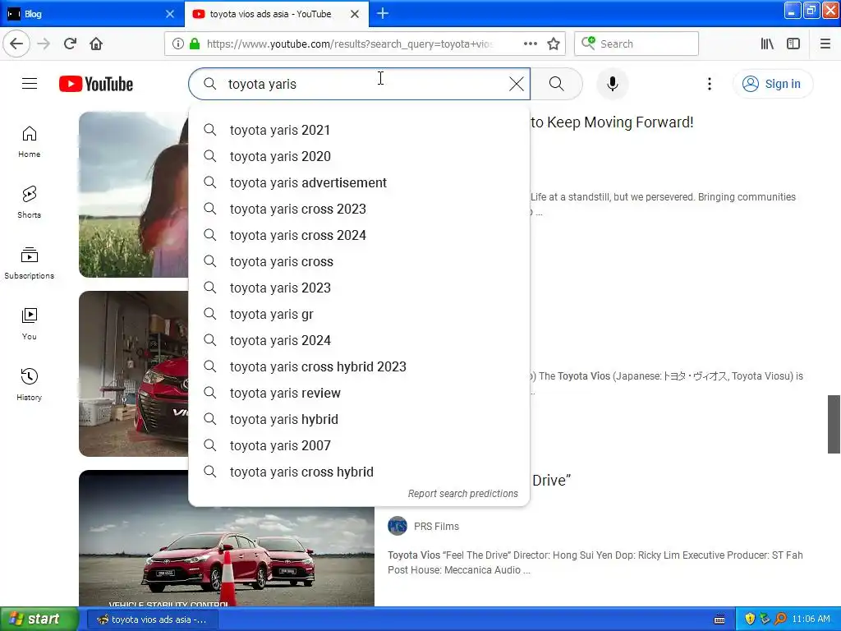Choose suggestion 'toyota yaris 2020'
841x631 pixels.
coord(359,156)
